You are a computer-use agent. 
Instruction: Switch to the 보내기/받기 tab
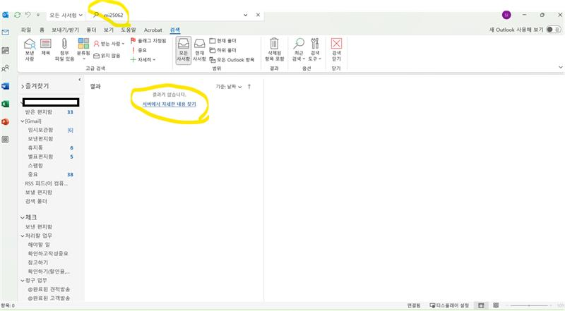pyautogui.click(x=65, y=30)
